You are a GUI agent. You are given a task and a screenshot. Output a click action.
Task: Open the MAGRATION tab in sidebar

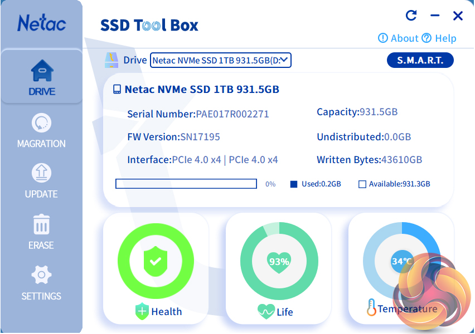[x=41, y=131]
